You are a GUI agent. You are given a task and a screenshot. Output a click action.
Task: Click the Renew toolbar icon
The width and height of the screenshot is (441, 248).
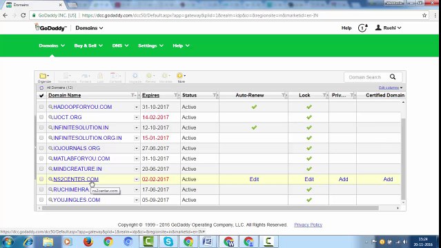pos(150,77)
